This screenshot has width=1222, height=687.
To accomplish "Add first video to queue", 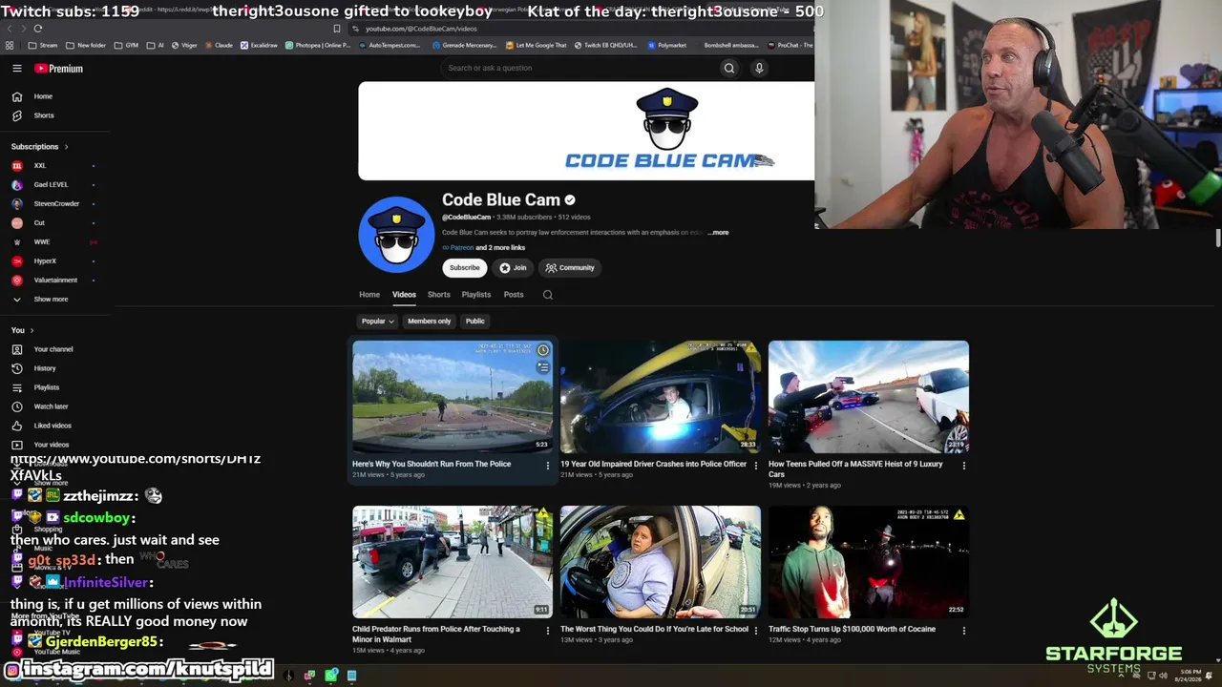I will tap(542, 367).
